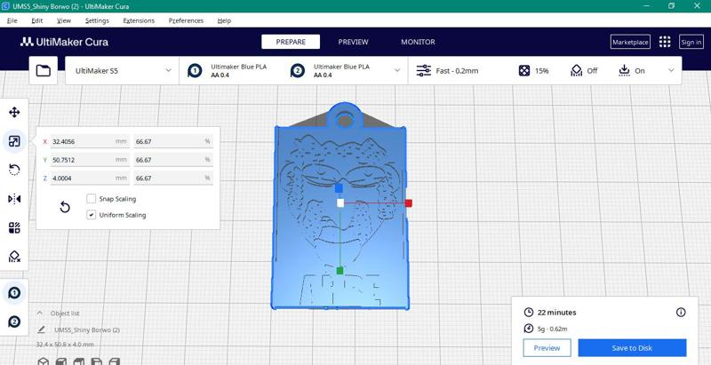Switch to top view icon
Viewport: 711px width, 365px height.
tap(79, 361)
